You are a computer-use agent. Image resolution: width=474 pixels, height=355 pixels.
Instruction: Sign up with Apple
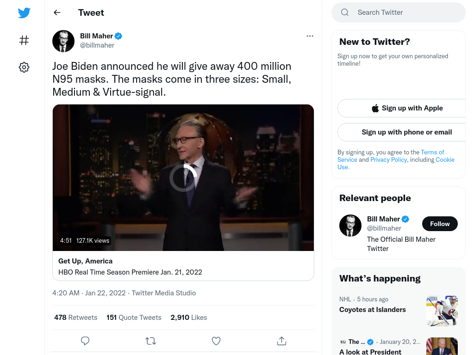coord(407,108)
